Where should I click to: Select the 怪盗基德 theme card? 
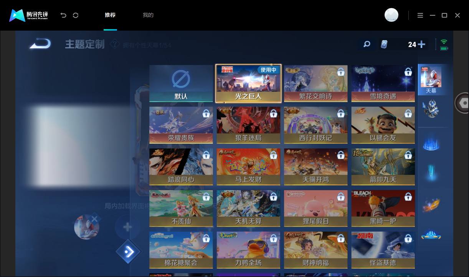383,250
